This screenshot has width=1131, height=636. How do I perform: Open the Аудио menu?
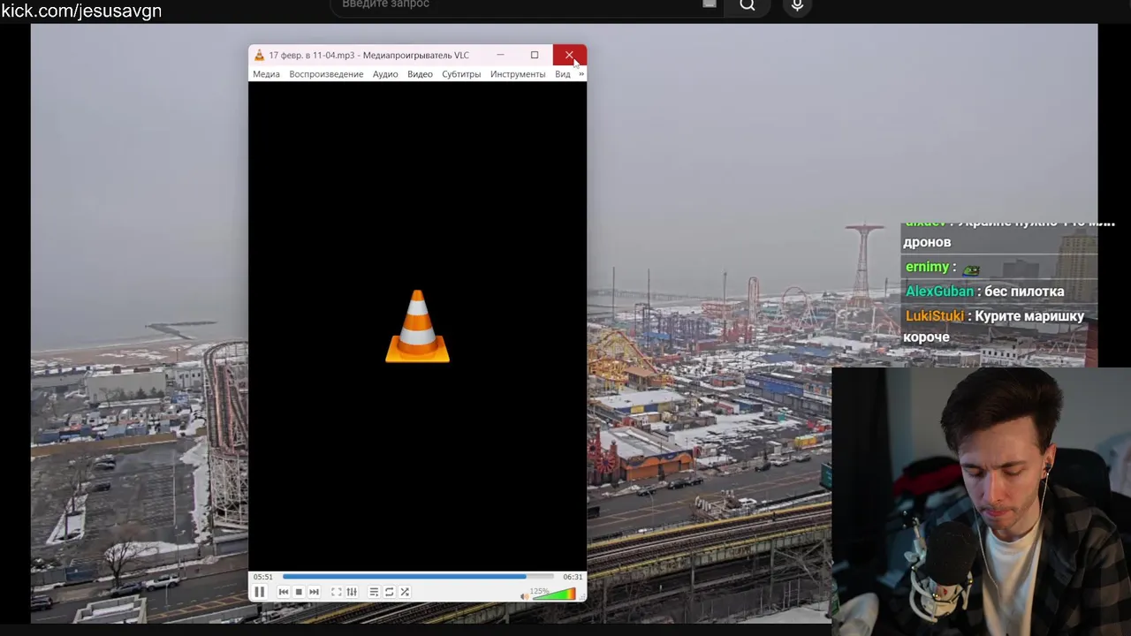[385, 74]
